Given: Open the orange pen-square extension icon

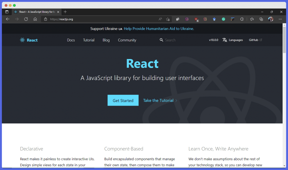Looking at the screenshot, I should pyautogui.click(x=205, y=19).
